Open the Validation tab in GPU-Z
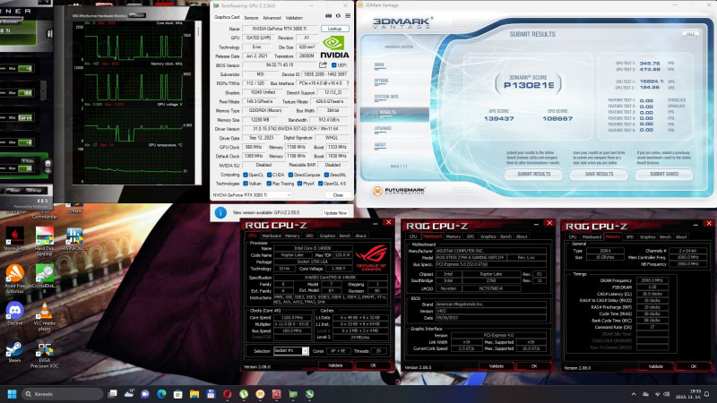Viewport: 717px width, 403px height. [294, 17]
